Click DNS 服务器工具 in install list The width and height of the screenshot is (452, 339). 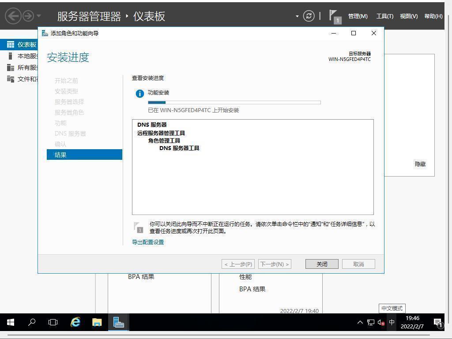(179, 148)
